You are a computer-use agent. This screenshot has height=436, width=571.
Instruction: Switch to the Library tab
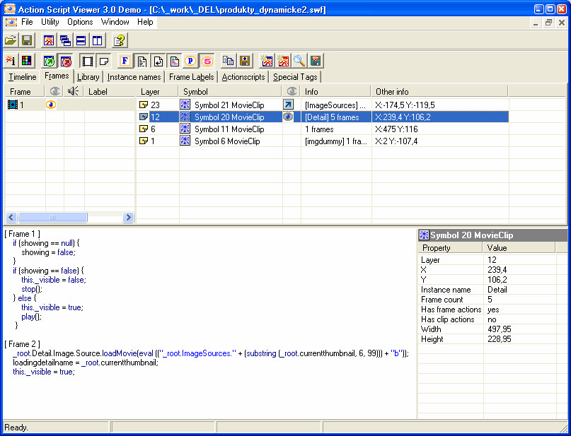88,77
